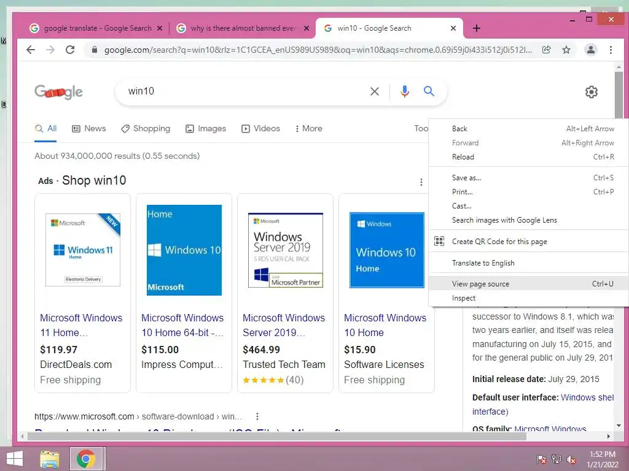
Task: Open the $15.90 Microsoft Windows 10 Home link
Action: (x=385, y=325)
